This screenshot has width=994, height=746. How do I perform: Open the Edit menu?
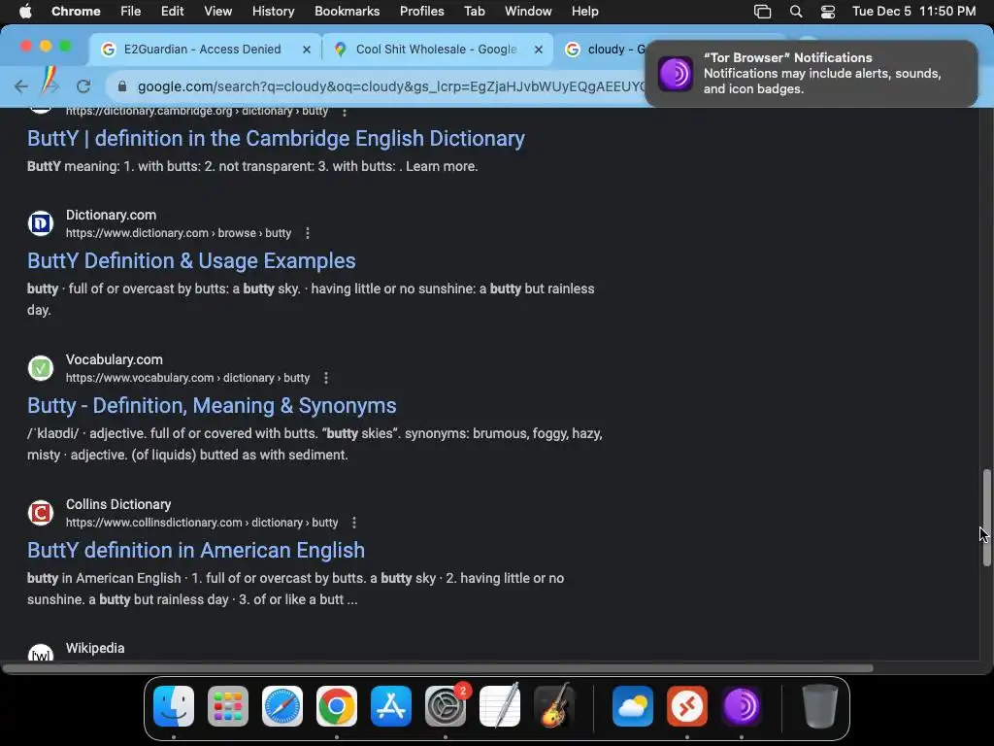tap(172, 11)
